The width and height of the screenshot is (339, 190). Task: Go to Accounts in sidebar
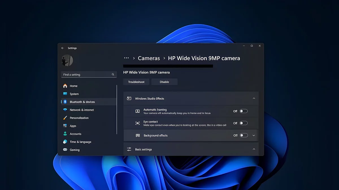pos(75,134)
